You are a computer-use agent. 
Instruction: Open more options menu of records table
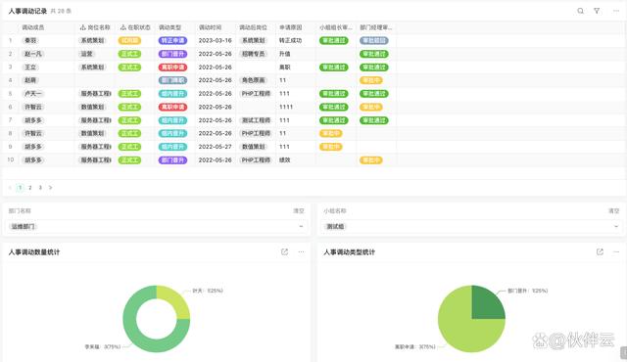pyautogui.click(x=616, y=11)
